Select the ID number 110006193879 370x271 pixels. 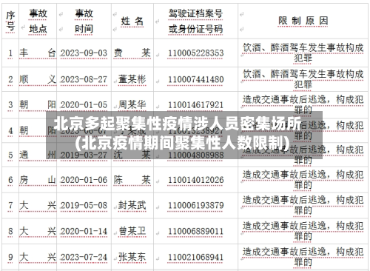196,205
